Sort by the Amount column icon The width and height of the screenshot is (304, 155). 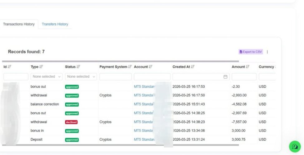247,67
